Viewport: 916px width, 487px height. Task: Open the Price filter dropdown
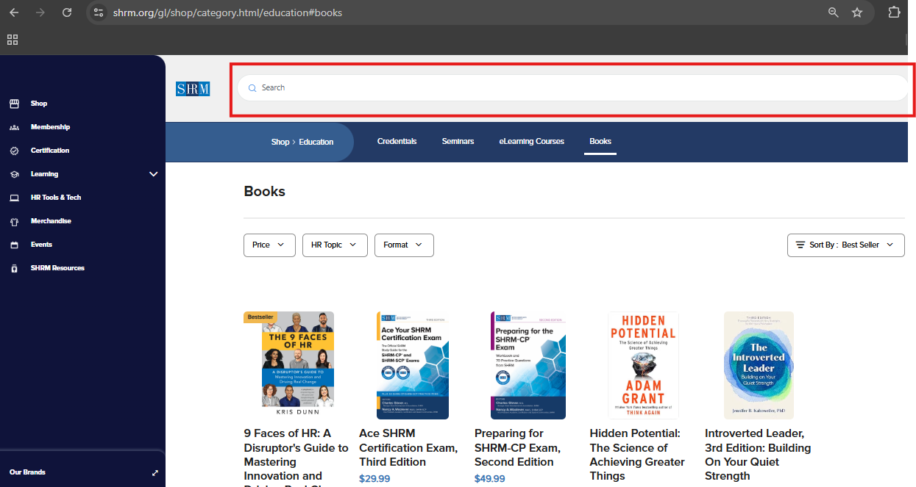pos(269,245)
